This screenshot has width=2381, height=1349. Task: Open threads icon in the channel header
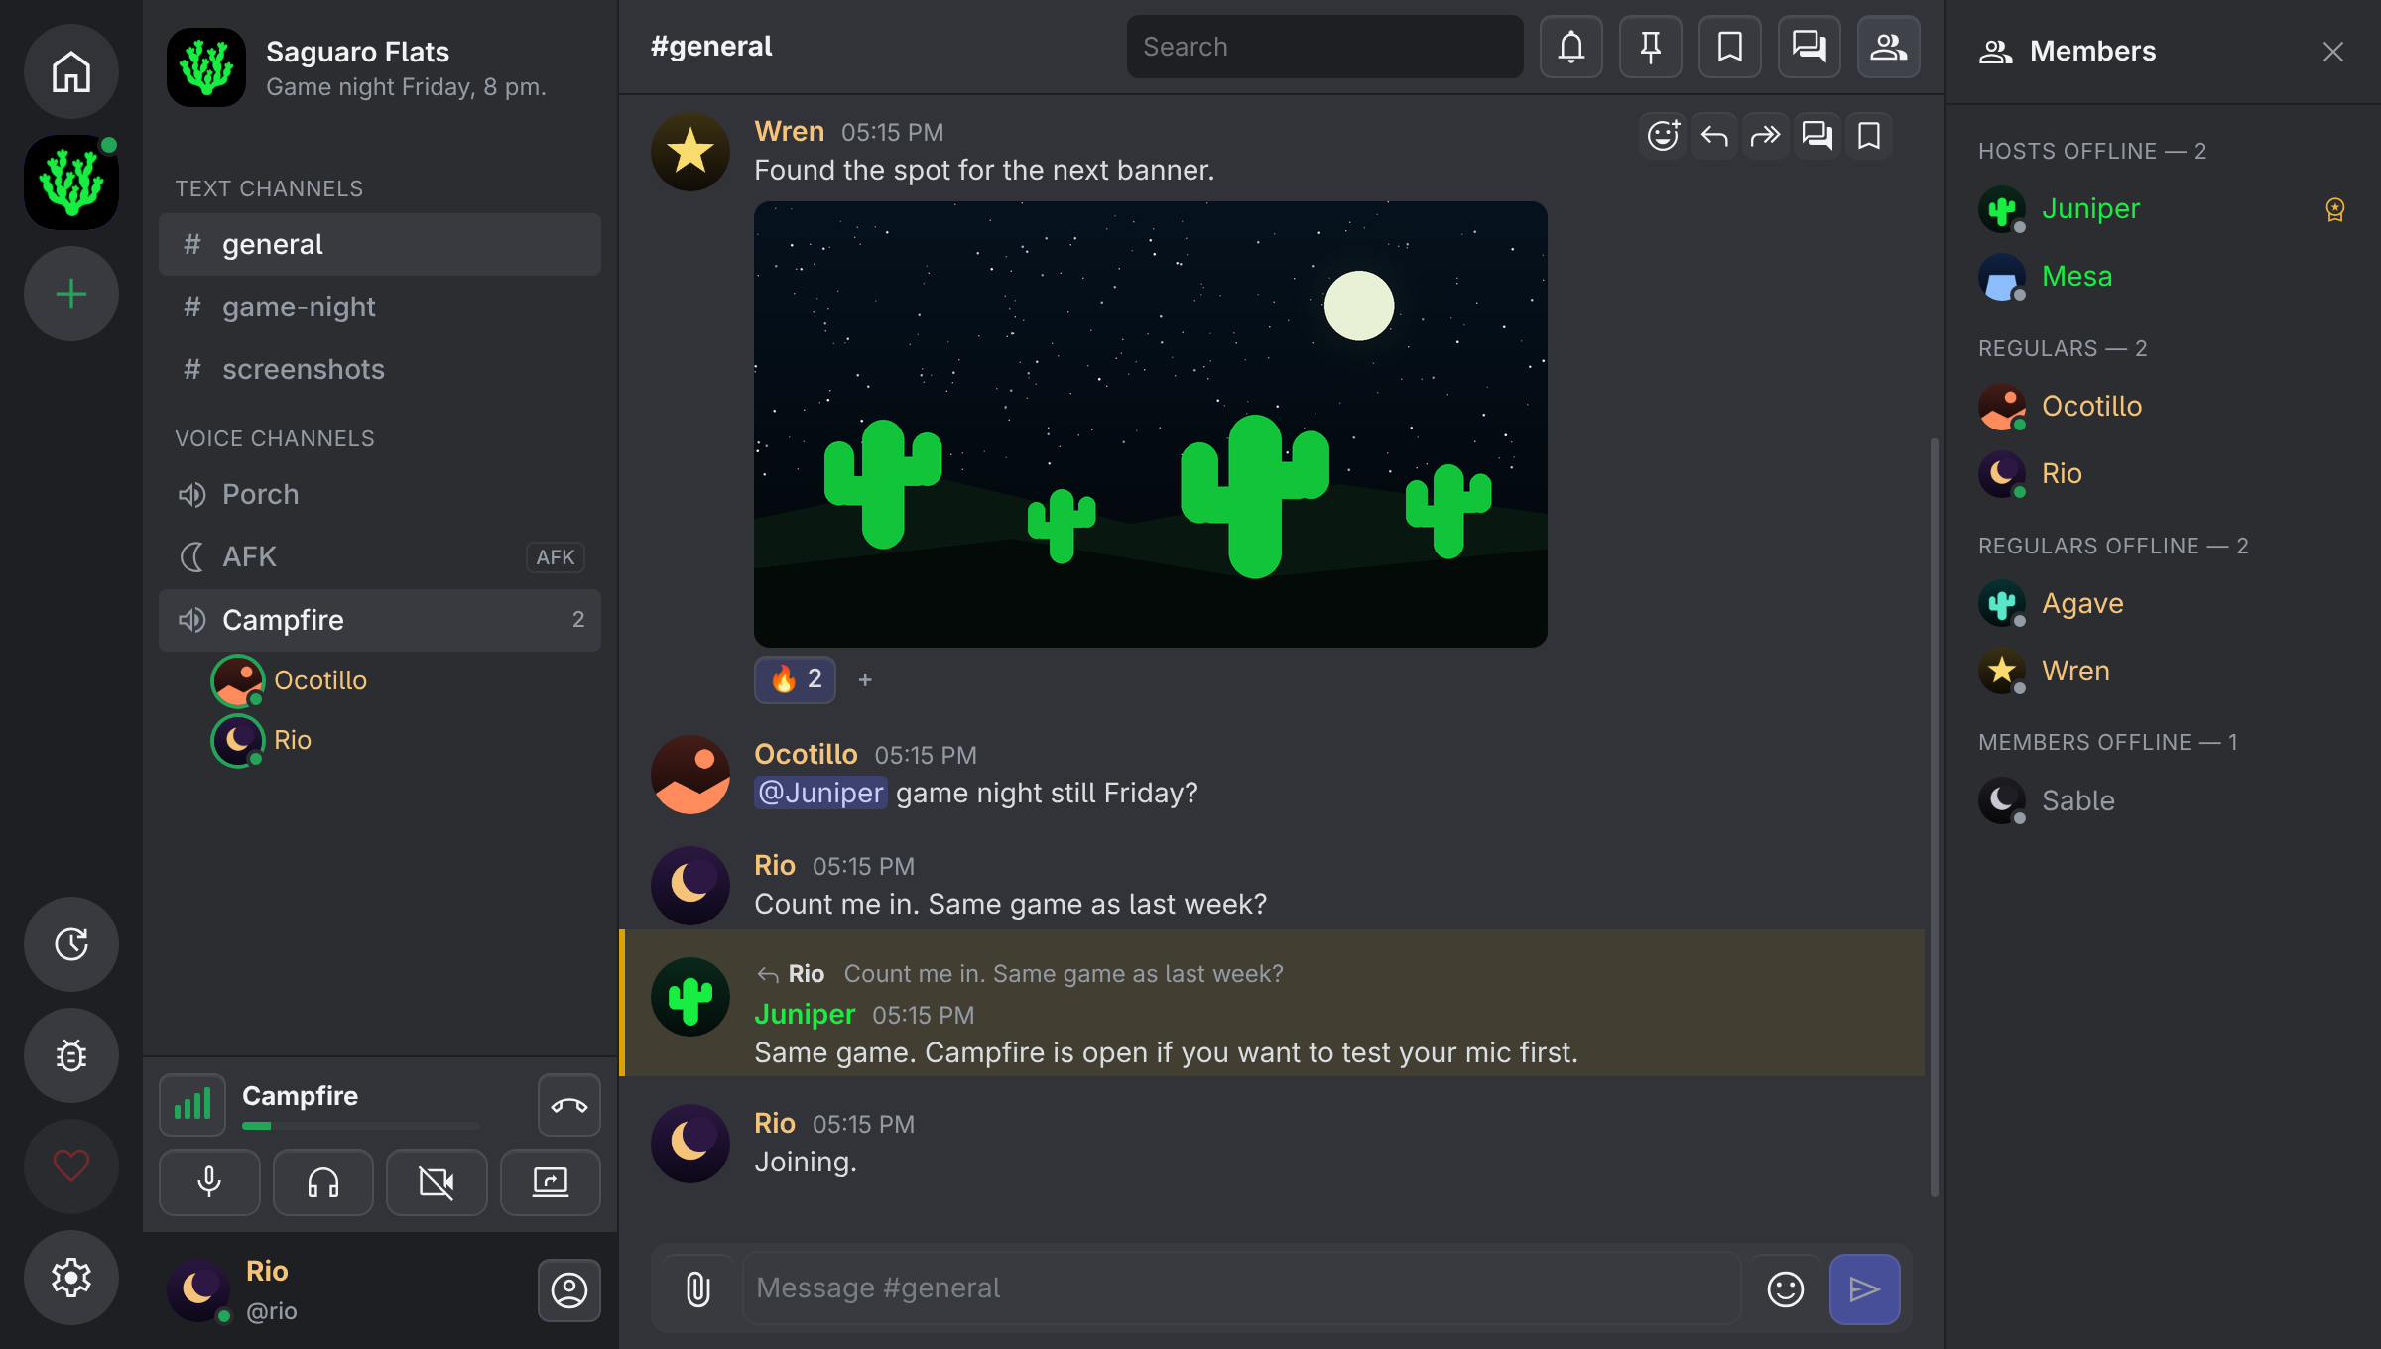coord(1810,47)
